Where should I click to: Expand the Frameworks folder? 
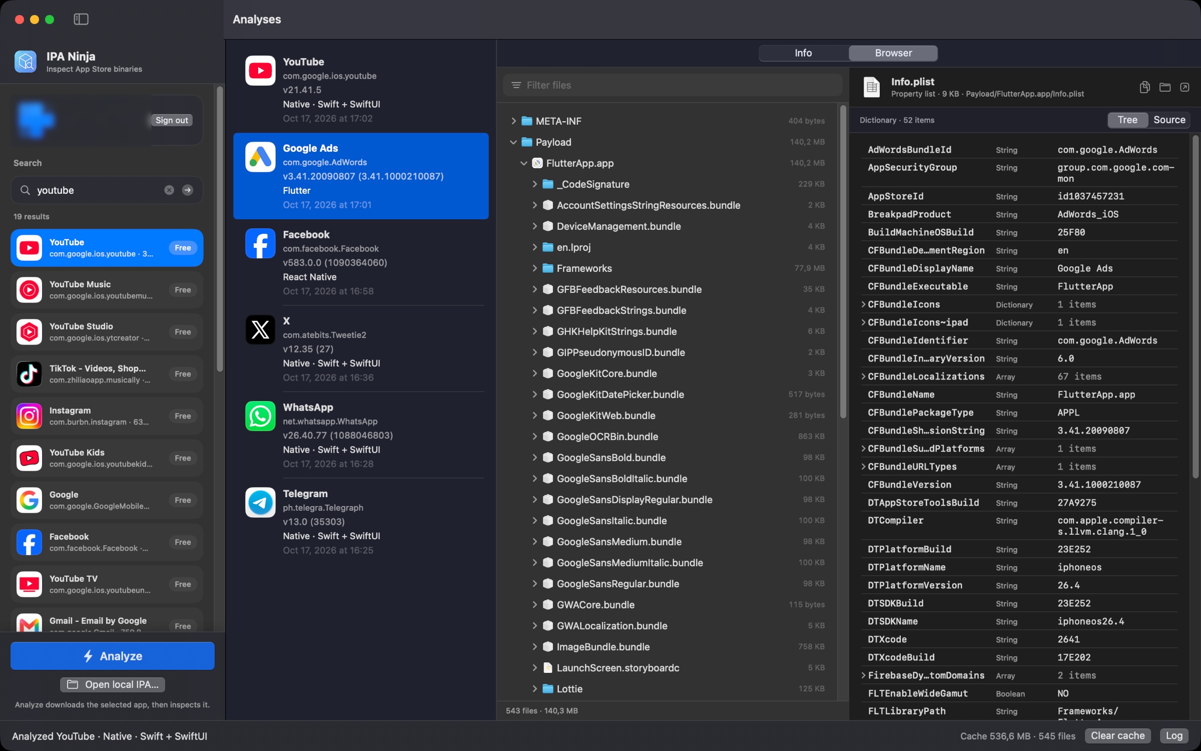coord(534,268)
